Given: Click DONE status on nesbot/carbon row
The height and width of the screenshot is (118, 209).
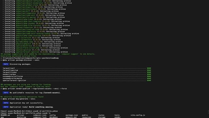Looking at the screenshot, I should coord(149,74).
